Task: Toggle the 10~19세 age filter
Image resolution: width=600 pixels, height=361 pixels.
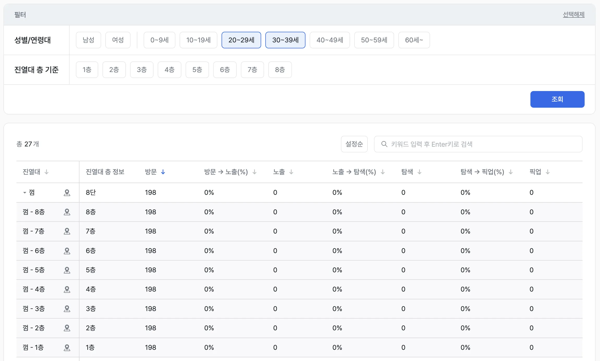Action: [198, 40]
